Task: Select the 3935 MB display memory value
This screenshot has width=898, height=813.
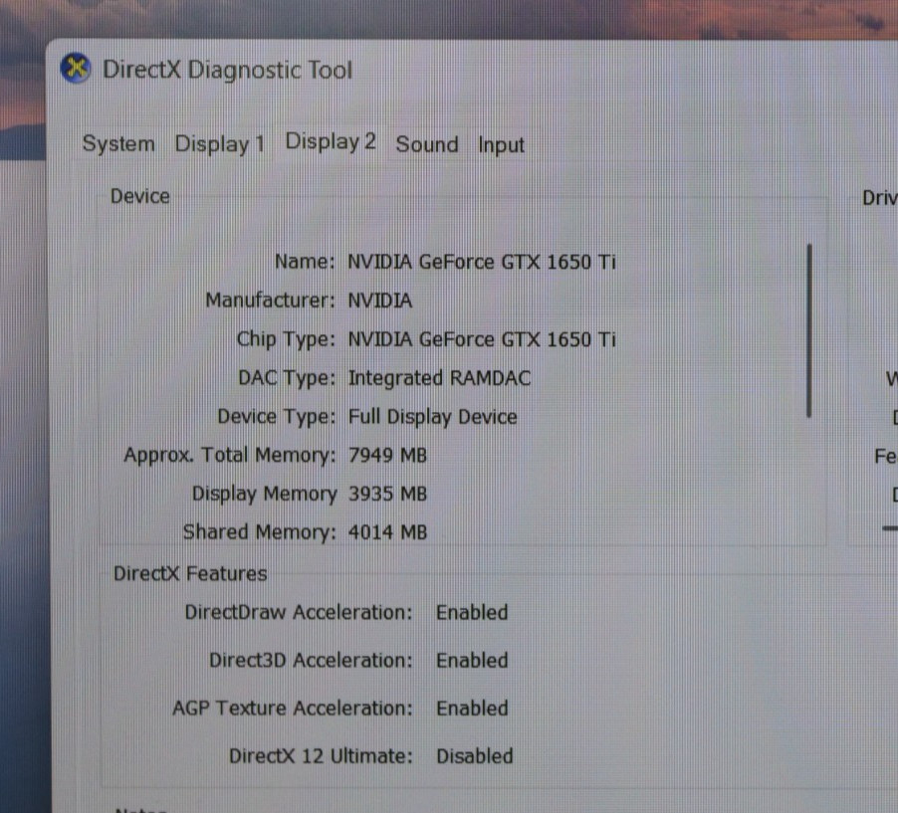Action: [387, 495]
